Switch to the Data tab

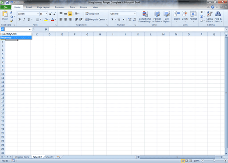(72, 7)
